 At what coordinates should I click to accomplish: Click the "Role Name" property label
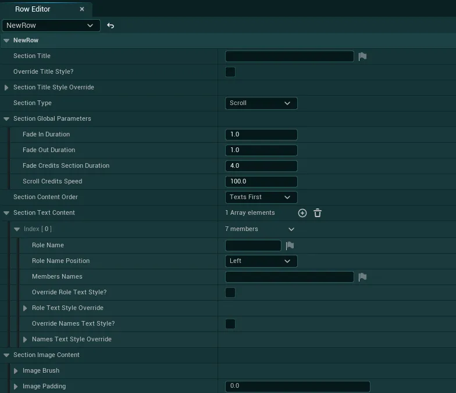[x=48, y=245]
